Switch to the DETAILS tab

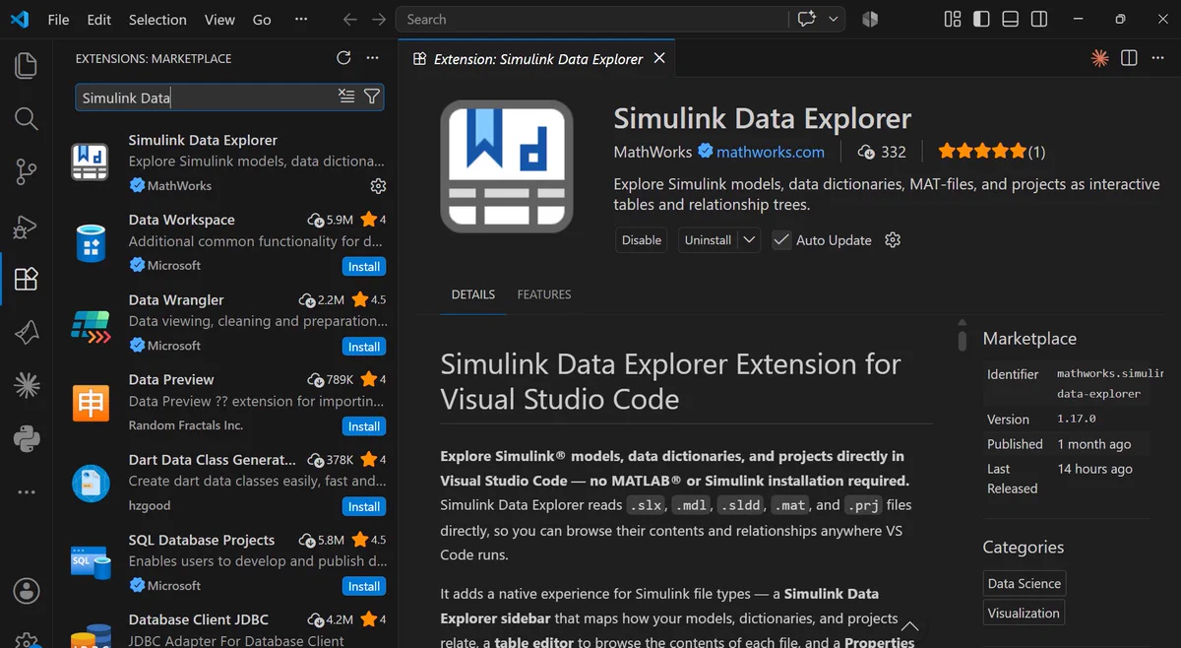pos(472,294)
